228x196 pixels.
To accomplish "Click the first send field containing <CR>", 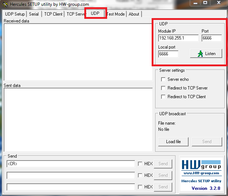I will point(71,164).
